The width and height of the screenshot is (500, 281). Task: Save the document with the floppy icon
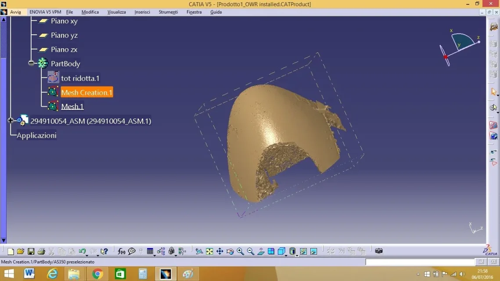[31, 251]
